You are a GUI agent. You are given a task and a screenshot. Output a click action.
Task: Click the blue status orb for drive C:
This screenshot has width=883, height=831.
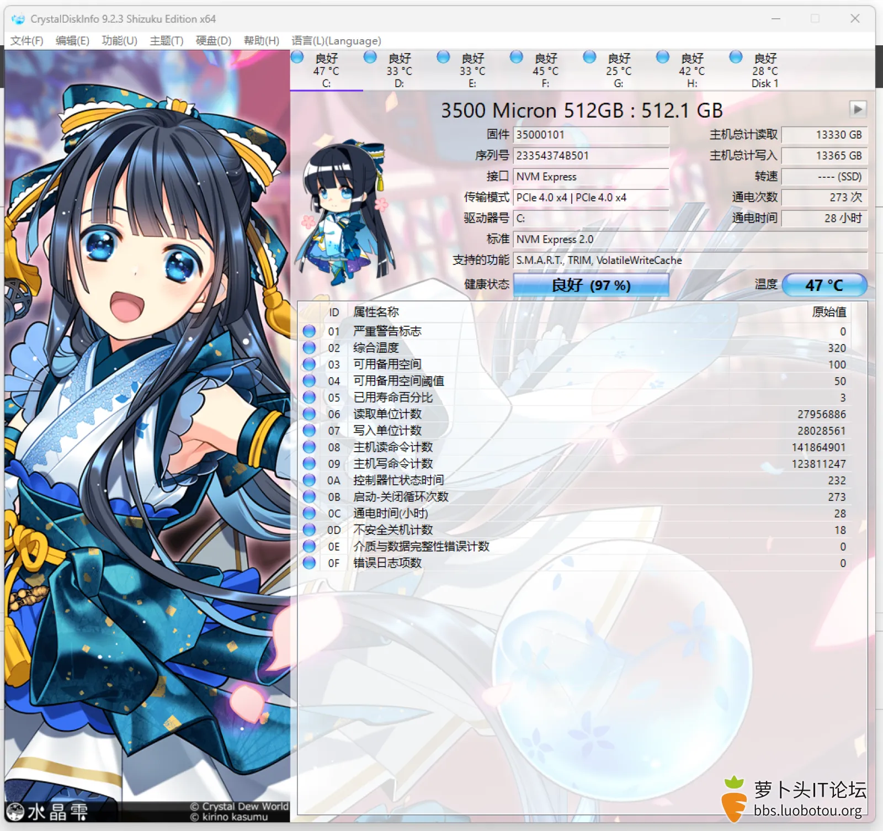point(297,57)
